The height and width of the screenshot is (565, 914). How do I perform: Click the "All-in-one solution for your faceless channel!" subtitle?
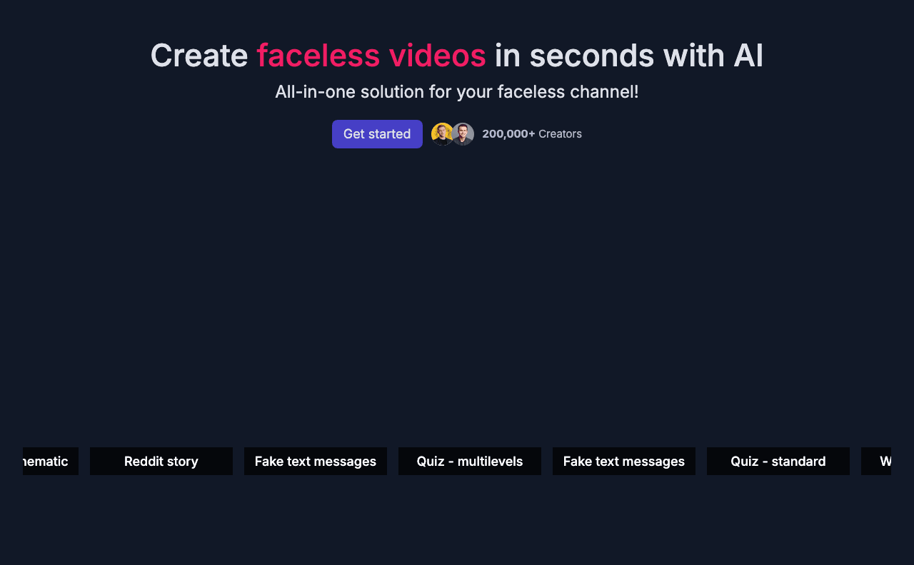click(457, 92)
